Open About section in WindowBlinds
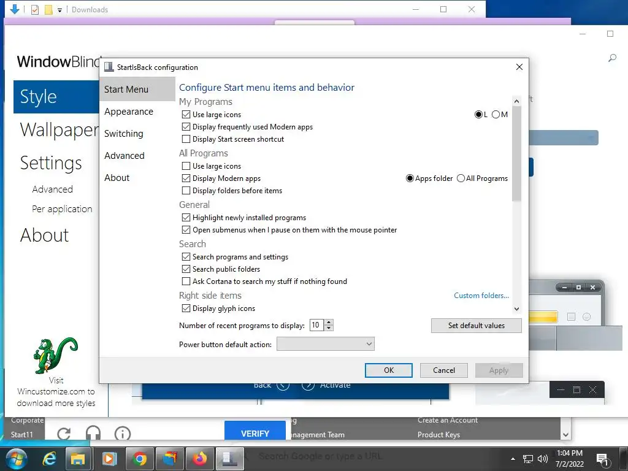The height and width of the screenshot is (471, 628). coord(44,235)
